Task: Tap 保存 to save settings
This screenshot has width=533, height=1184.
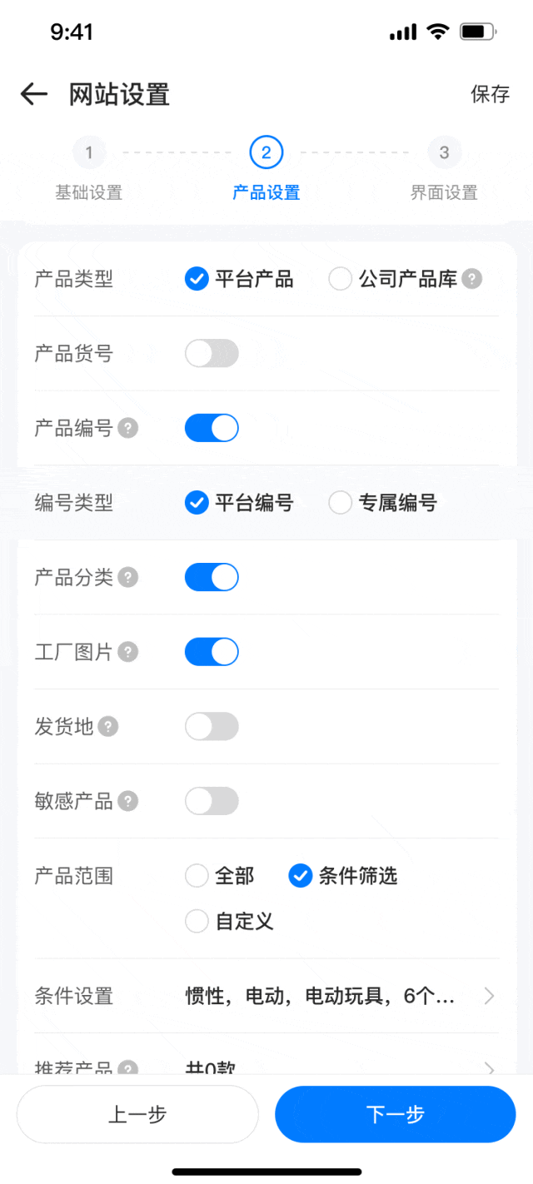Action: pos(490,94)
